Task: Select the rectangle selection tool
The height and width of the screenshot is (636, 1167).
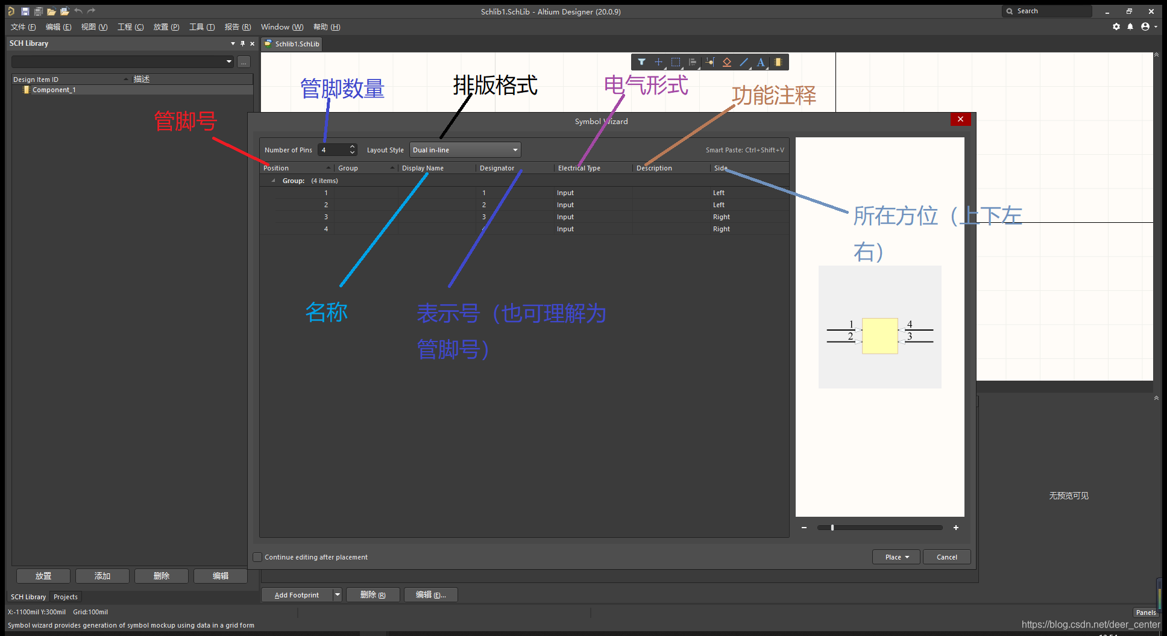Action: [x=676, y=62]
